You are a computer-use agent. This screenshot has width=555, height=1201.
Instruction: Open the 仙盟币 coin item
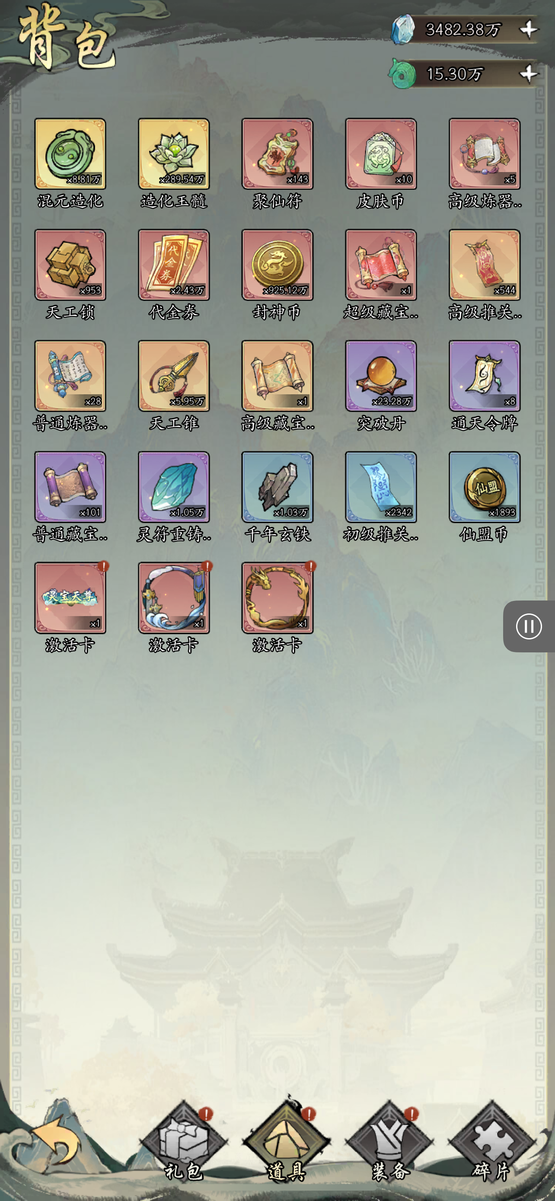pyautogui.click(x=485, y=487)
